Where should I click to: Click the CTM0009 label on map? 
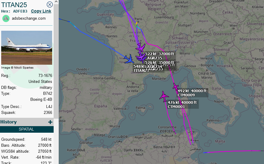[x=186, y=95]
